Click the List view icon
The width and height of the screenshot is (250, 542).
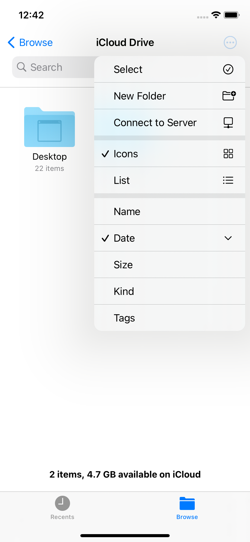[x=228, y=180]
